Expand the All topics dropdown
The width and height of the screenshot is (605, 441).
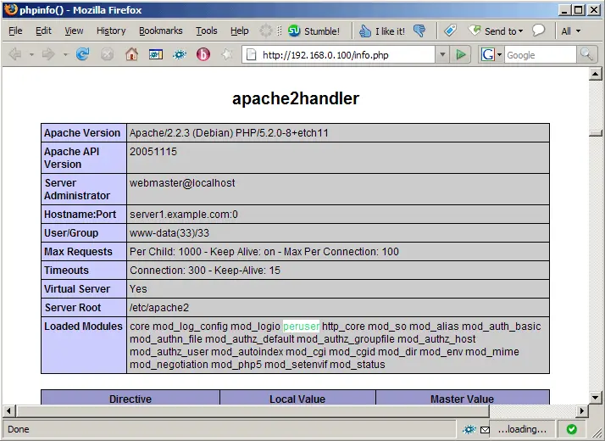(571, 31)
